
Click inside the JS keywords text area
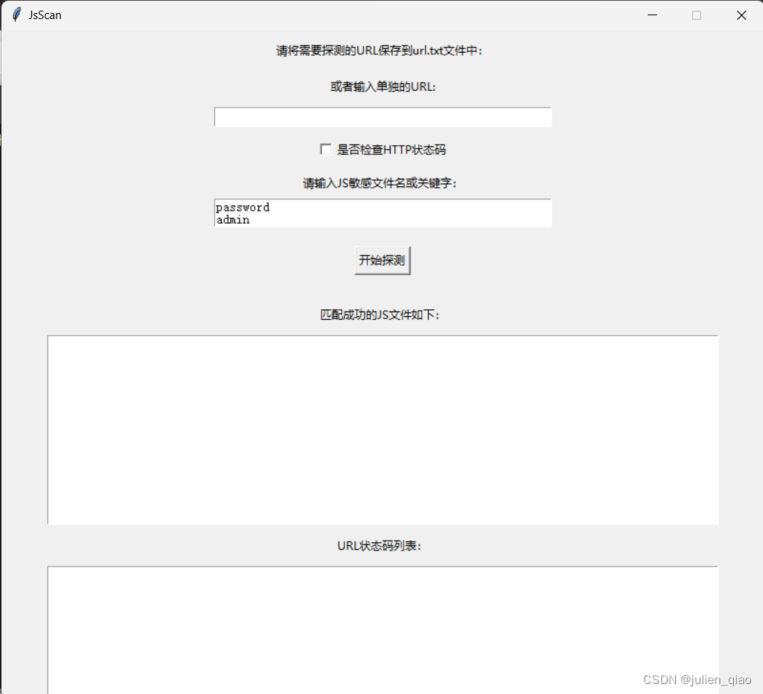(x=381, y=214)
